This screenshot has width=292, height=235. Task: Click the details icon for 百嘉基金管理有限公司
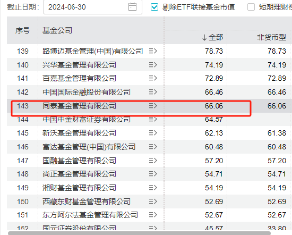click(x=153, y=78)
